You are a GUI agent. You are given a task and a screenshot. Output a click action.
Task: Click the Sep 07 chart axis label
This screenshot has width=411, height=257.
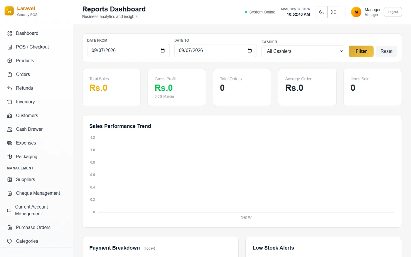[x=246, y=217]
